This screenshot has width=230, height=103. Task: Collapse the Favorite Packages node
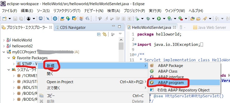pyautogui.click(x=9, y=58)
